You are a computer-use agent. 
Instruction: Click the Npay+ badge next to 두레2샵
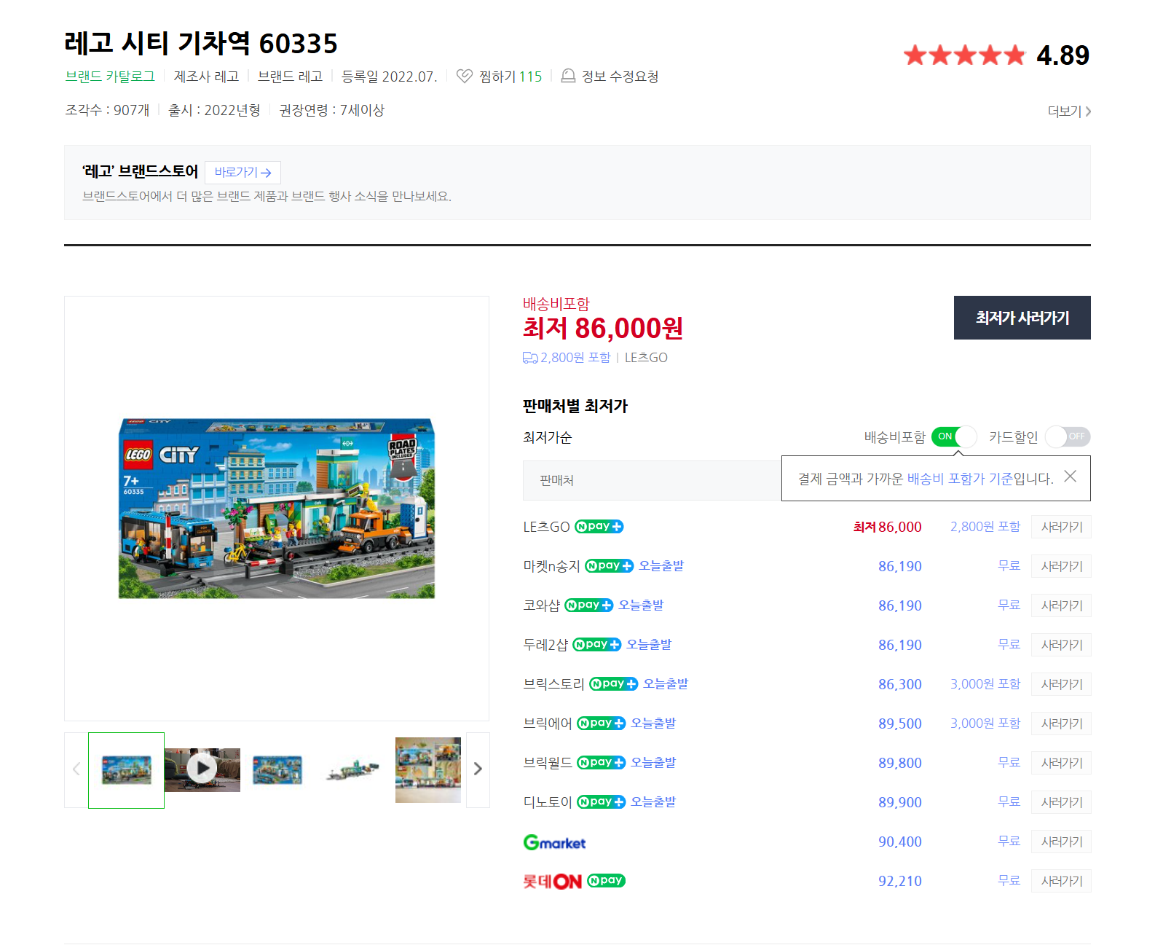596,645
